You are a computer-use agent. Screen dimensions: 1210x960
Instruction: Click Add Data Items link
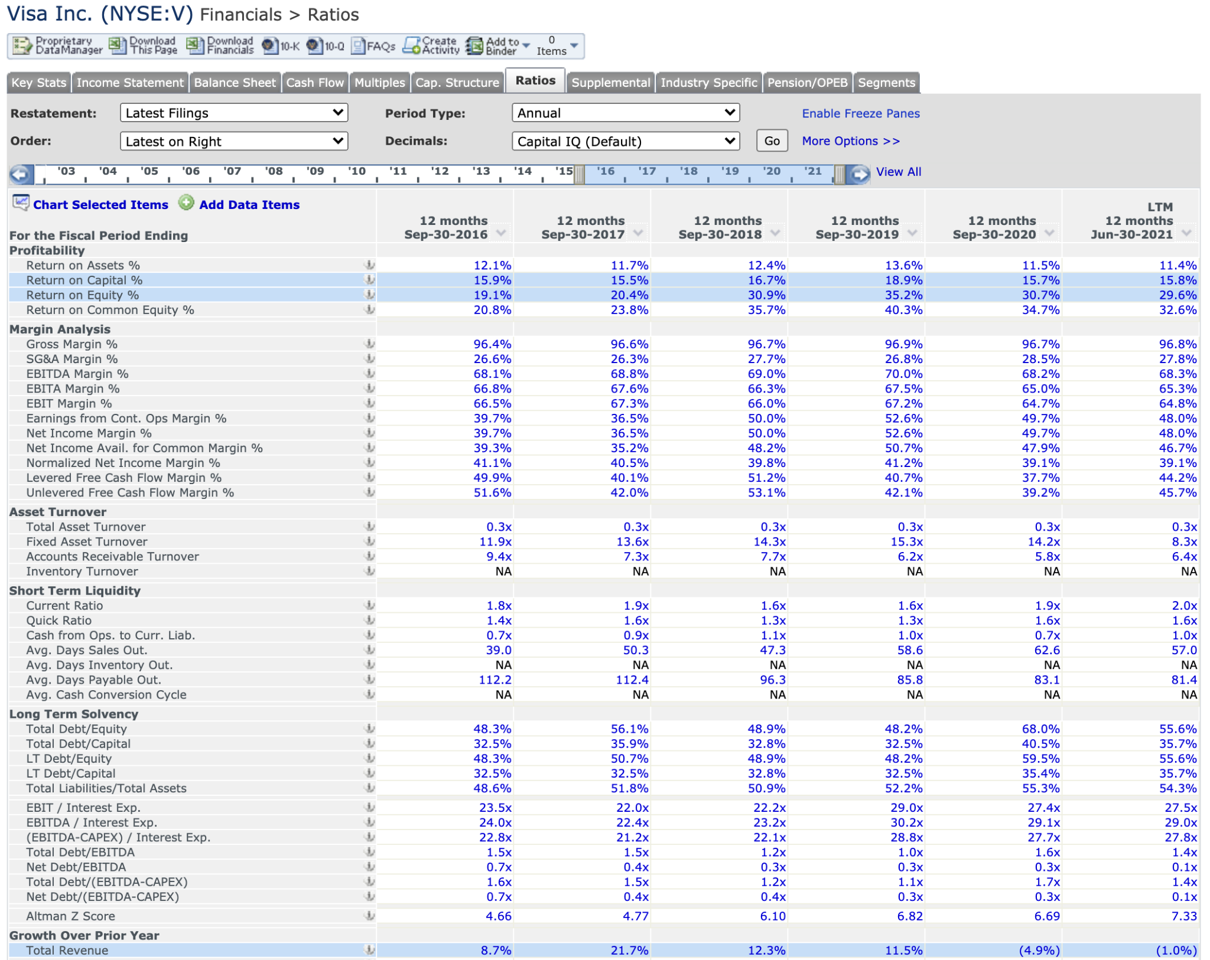tap(249, 205)
